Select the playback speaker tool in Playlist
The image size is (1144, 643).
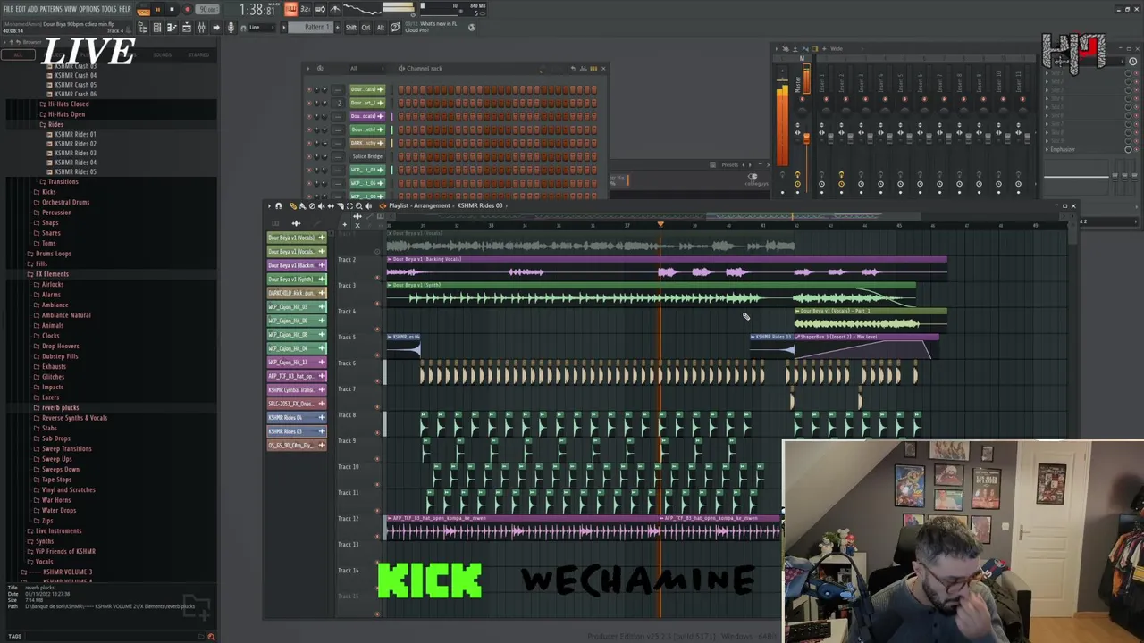click(x=368, y=205)
